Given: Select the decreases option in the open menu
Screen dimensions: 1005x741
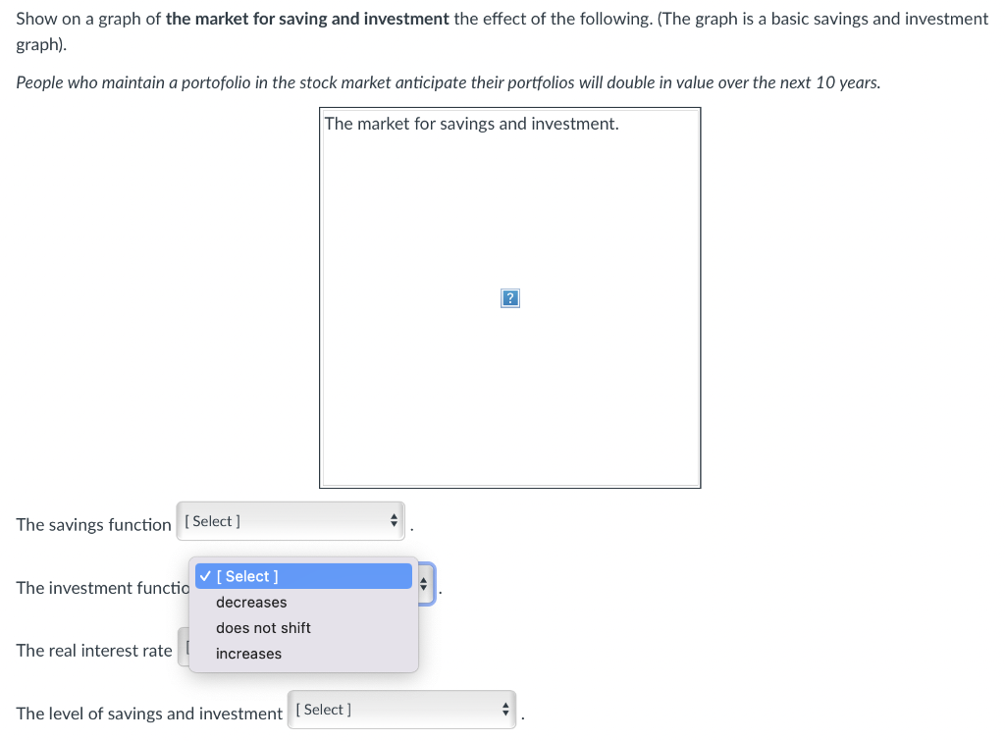Looking at the screenshot, I should pos(251,602).
